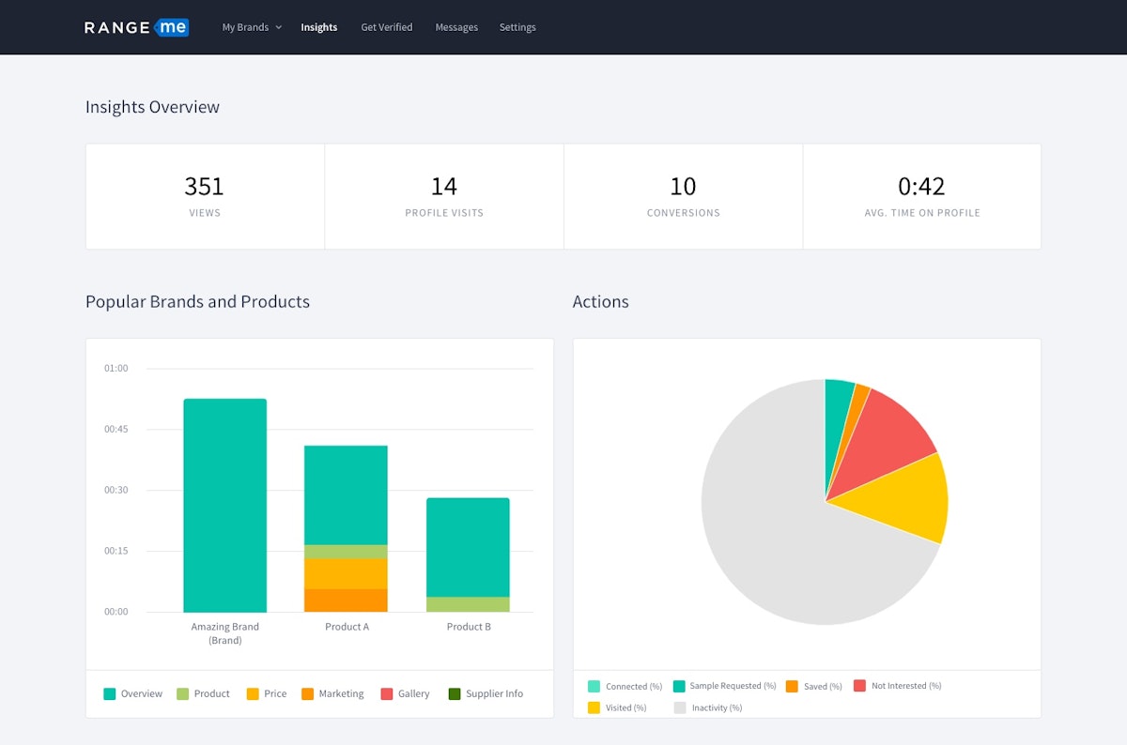Select the Supplier Info legend marker
Image resolution: width=1127 pixels, height=745 pixels.
click(455, 692)
